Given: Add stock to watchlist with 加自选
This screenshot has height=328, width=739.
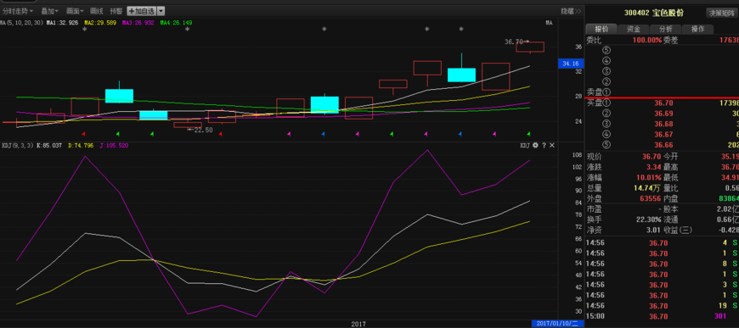Looking at the screenshot, I should tap(141, 11).
